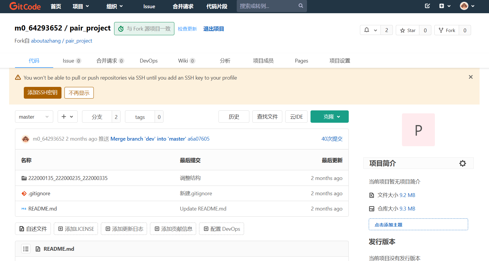Open the 40次提交 commits link
489x261 pixels.
pos(332,139)
